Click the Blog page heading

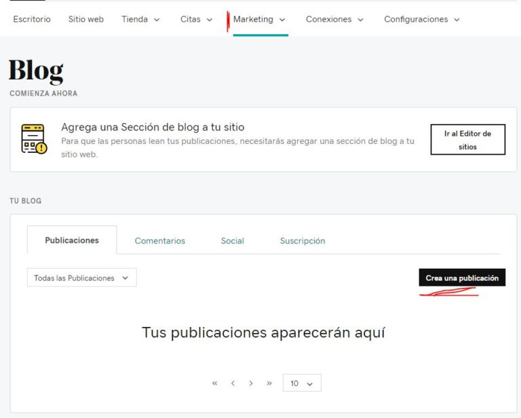point(36,71)
